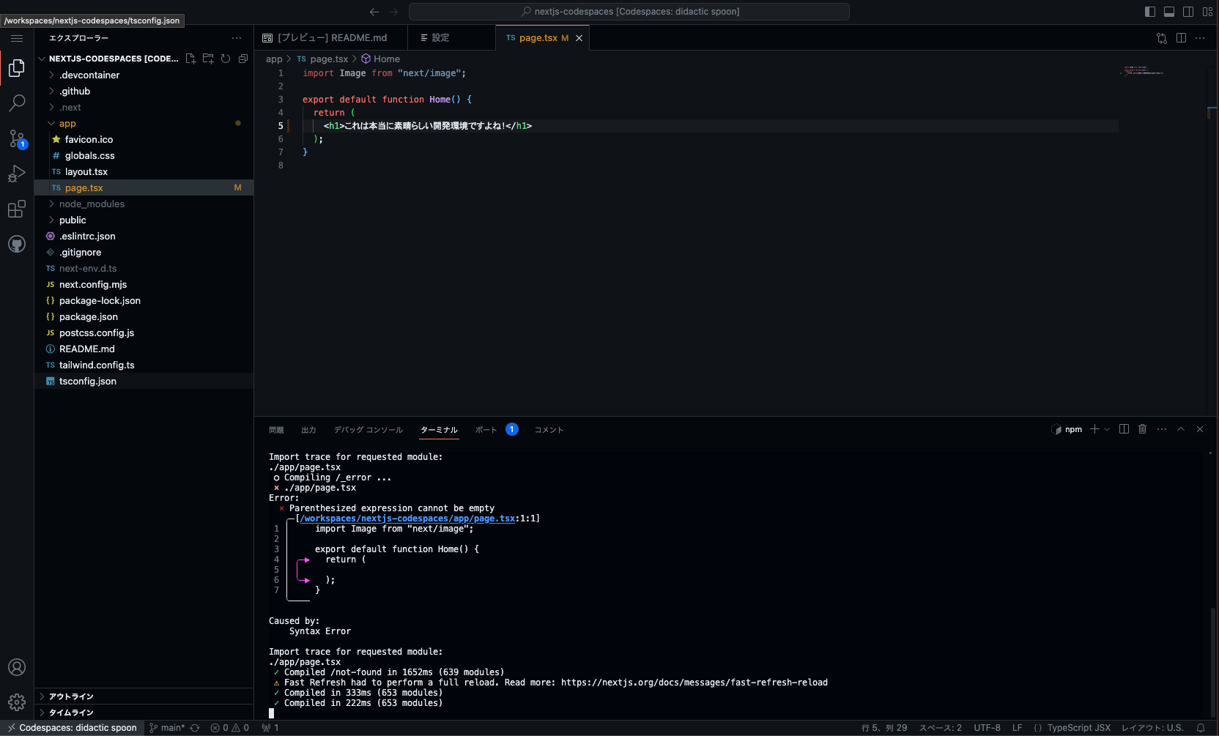Create a new file in explorer

(190, 59)
